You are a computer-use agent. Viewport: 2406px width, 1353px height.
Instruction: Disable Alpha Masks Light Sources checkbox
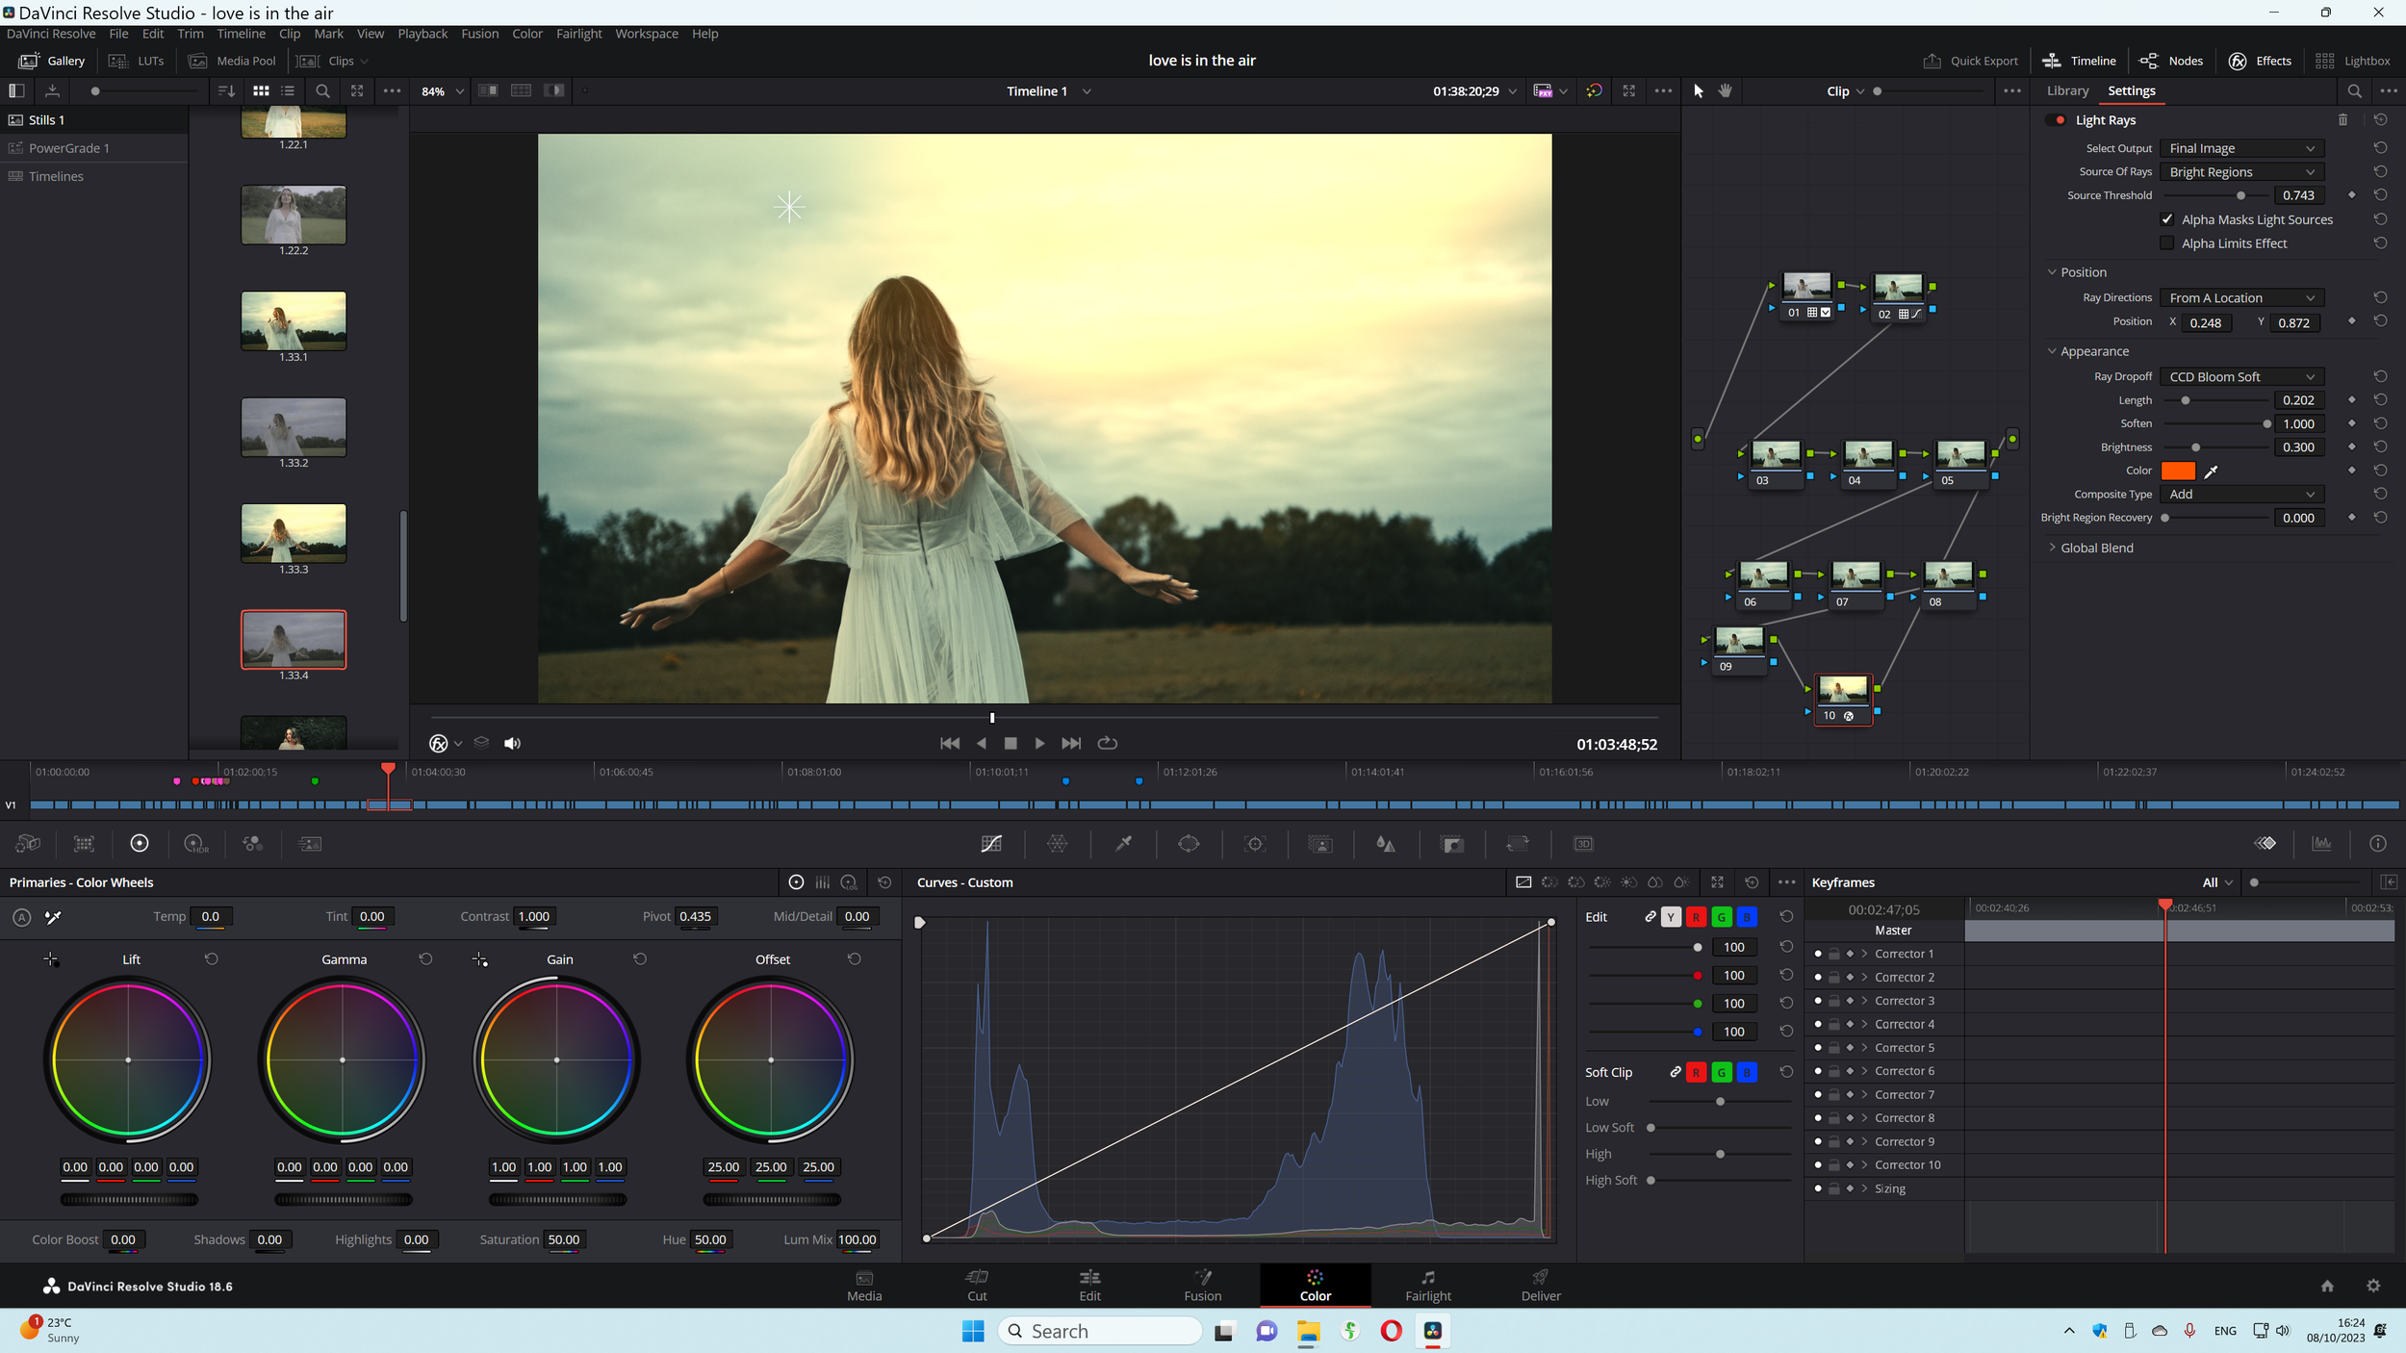2167,219
